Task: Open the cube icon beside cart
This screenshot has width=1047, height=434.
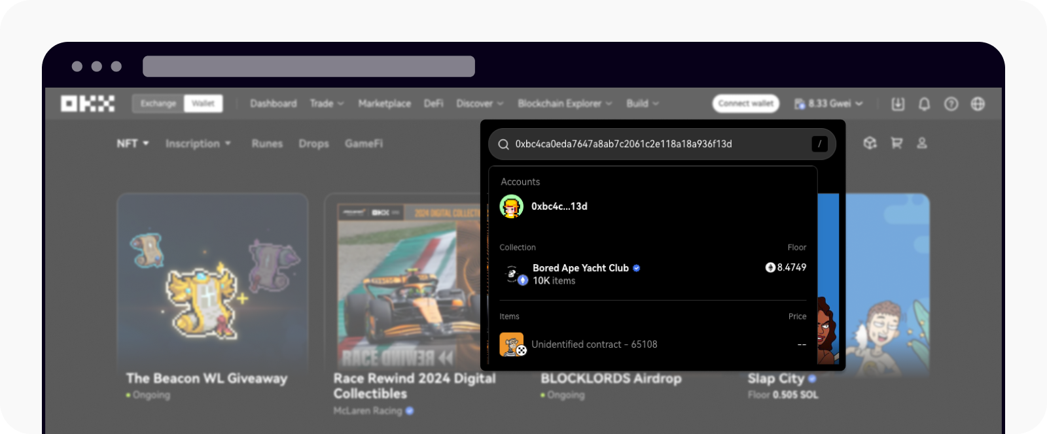Action: click(x=870, y=143)
